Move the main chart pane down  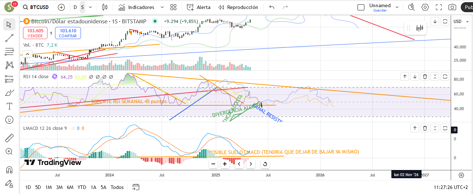point(435,22)
